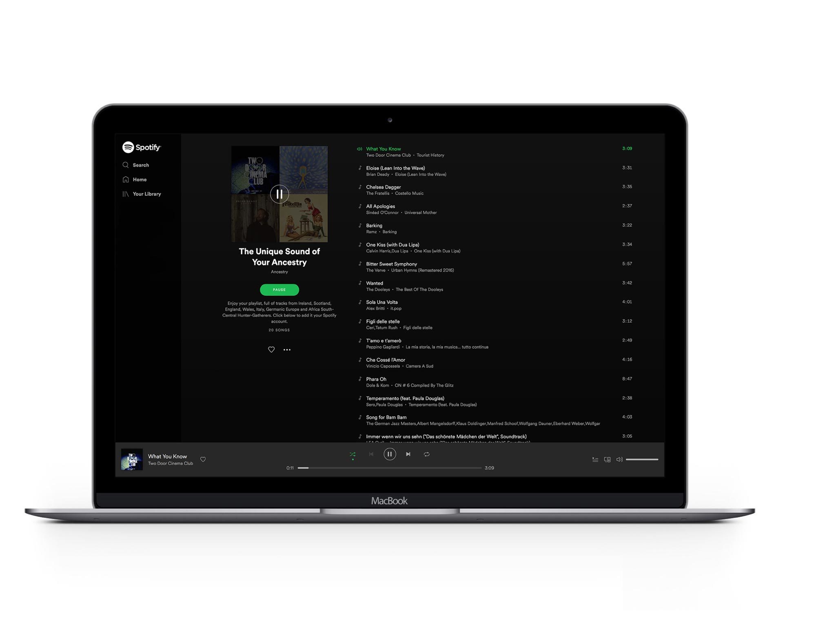Click the note icon beside Phara Oh
Image resolution: width=816 pixels, height=618 pixels.
coord(360,379)
